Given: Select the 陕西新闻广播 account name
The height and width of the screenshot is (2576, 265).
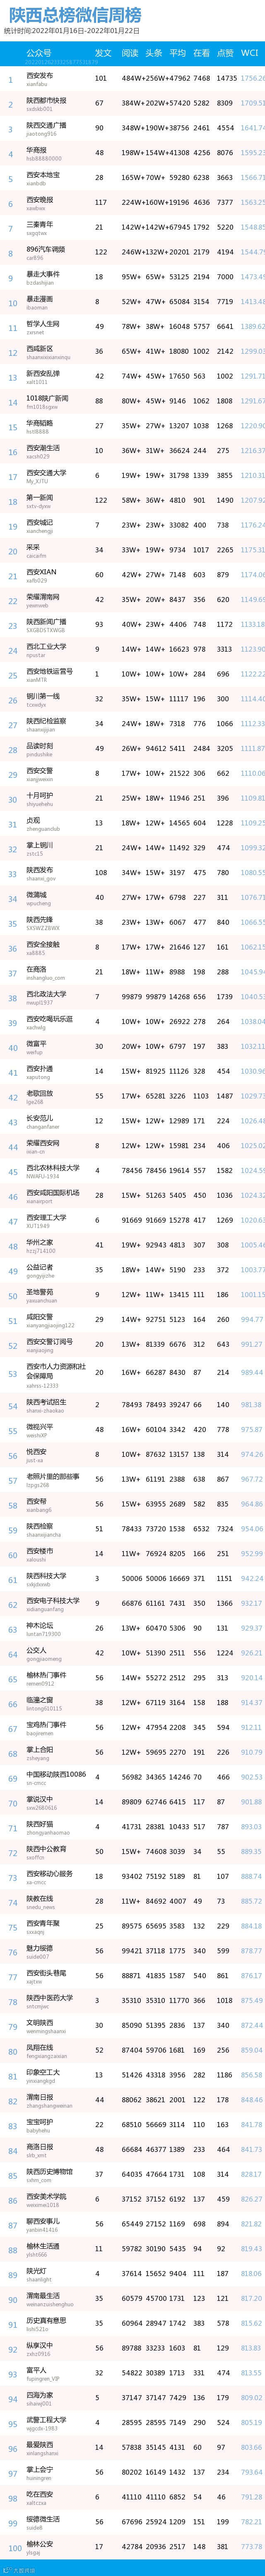Looking at the screenshot, I should click(x=46, y=621).
